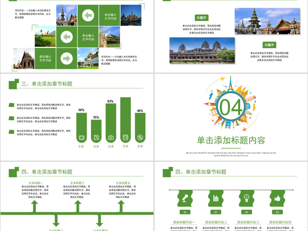Click the 04 number badge under the thumbs-up

pos(277,212)
